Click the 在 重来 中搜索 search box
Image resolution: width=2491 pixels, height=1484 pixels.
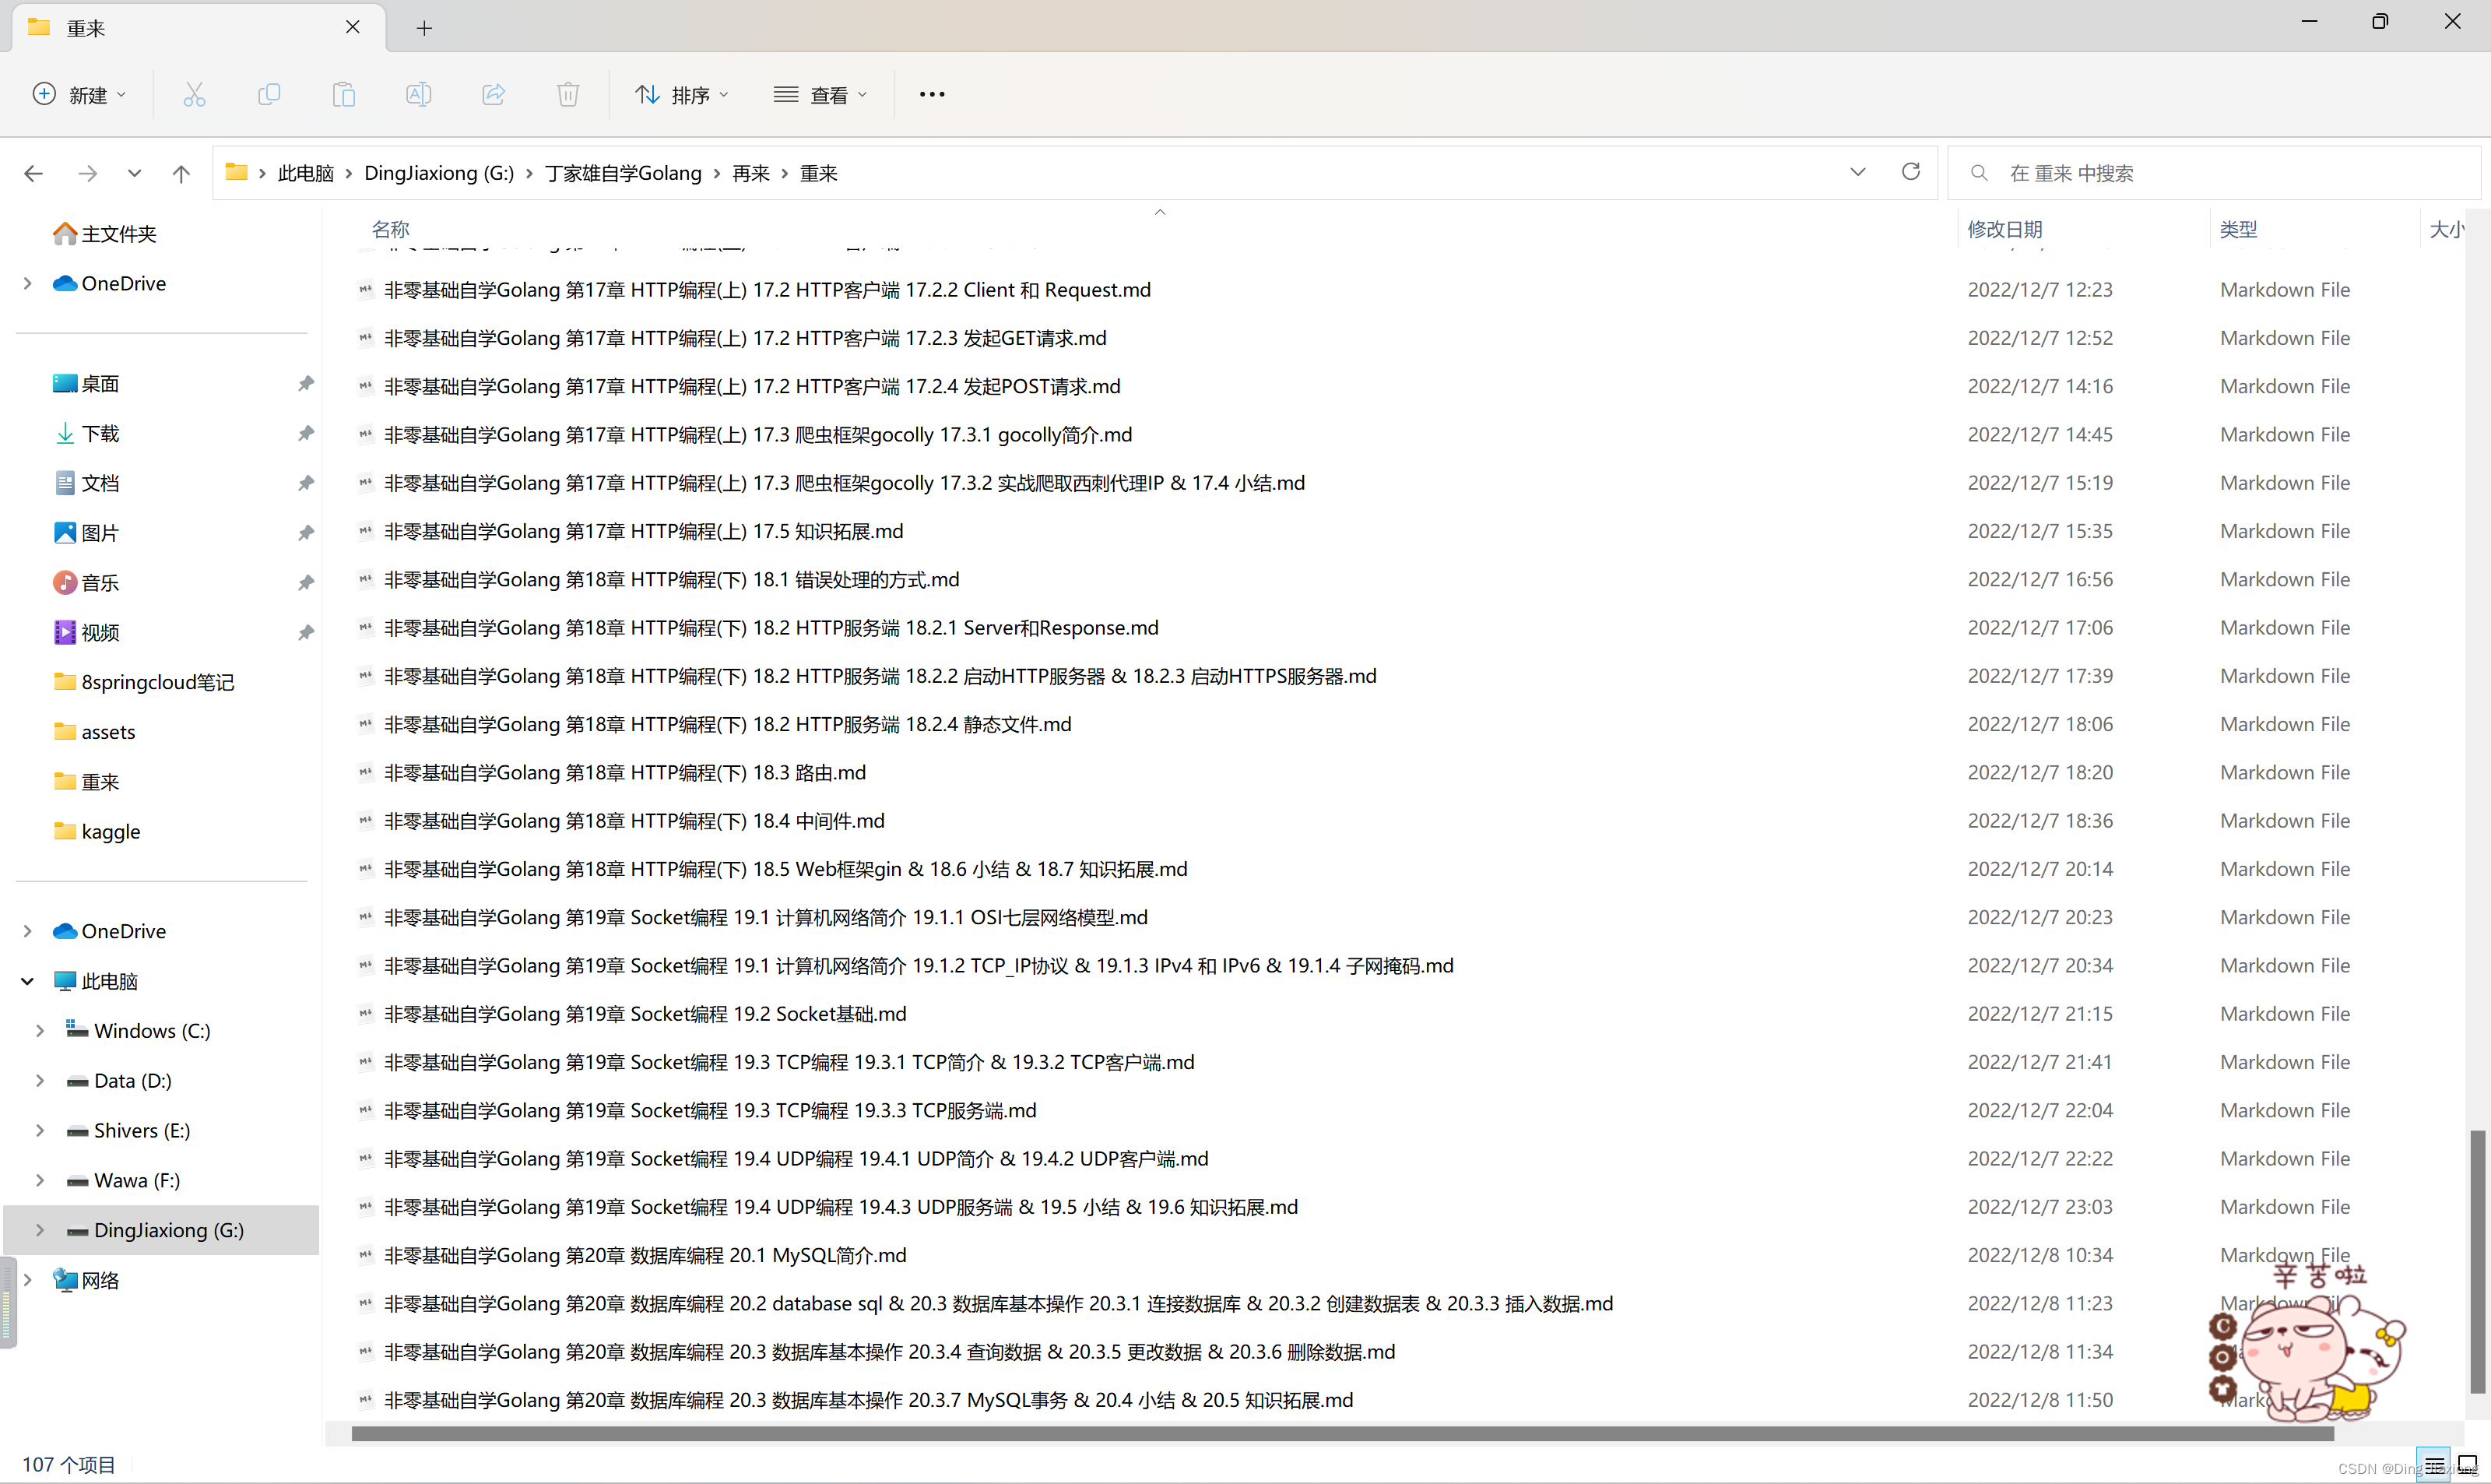pyautogui.click(x=2214, y=173)
